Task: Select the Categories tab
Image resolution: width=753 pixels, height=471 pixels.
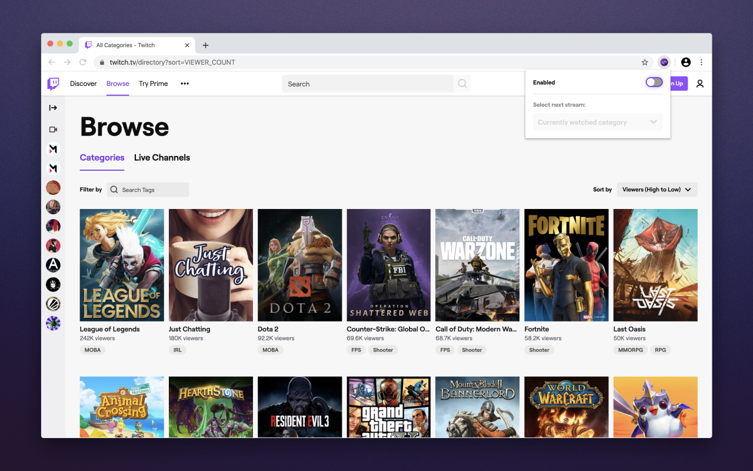Action: (x=102, y=158)
